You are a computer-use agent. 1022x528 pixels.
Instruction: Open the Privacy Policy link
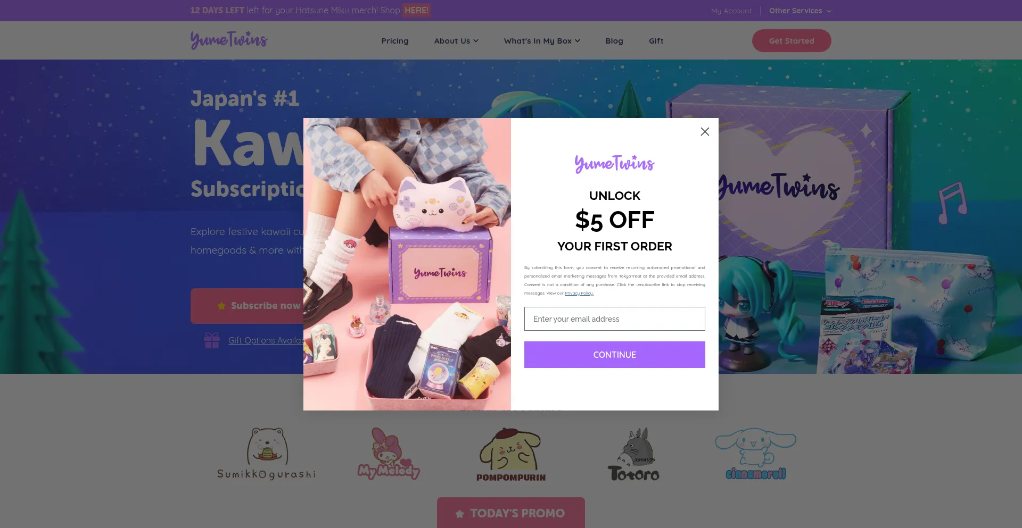point(579,294)
